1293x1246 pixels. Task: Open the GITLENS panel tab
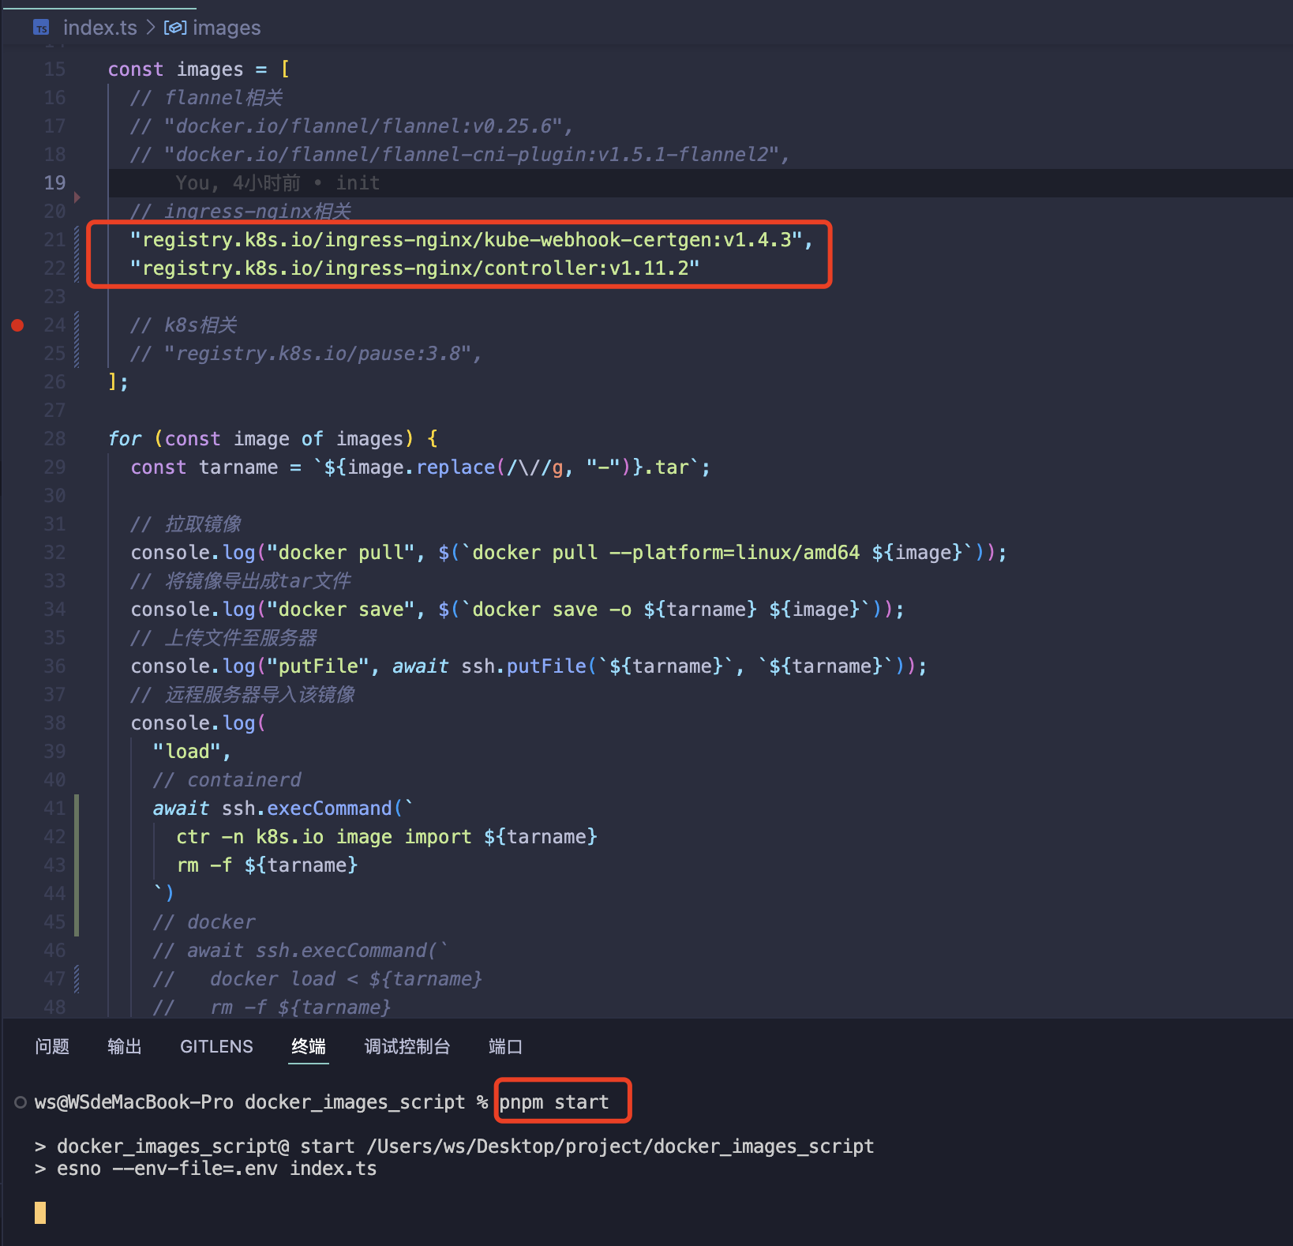(x=216, y=1047)
